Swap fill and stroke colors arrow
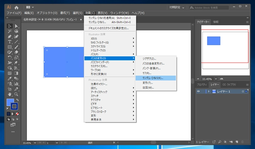This screenshot has height=149, width=255. tap(17, 100)
